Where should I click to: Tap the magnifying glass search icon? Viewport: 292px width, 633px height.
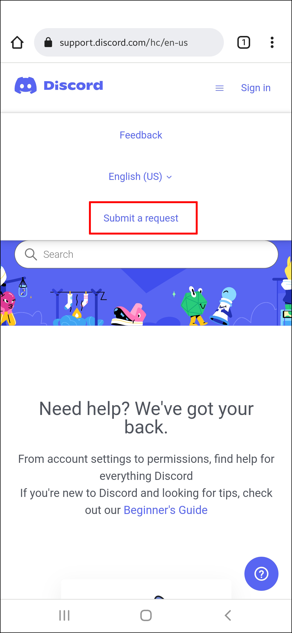point(31,254)
